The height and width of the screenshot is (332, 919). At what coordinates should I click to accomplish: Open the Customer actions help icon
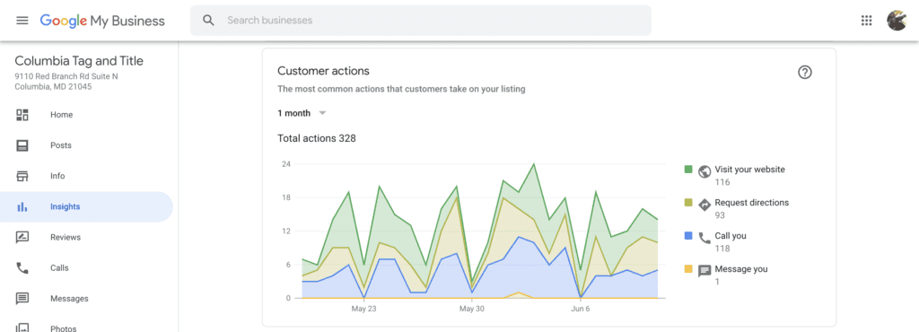805,73
